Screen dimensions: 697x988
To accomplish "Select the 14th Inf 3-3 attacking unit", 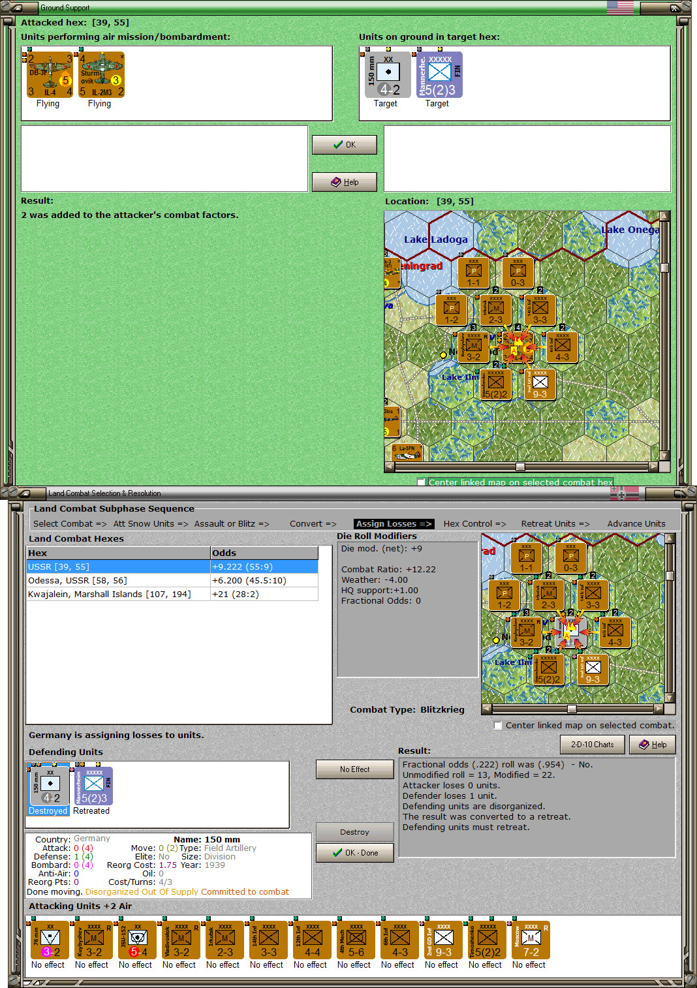I will pyautogui.click(x=268, y=940).
